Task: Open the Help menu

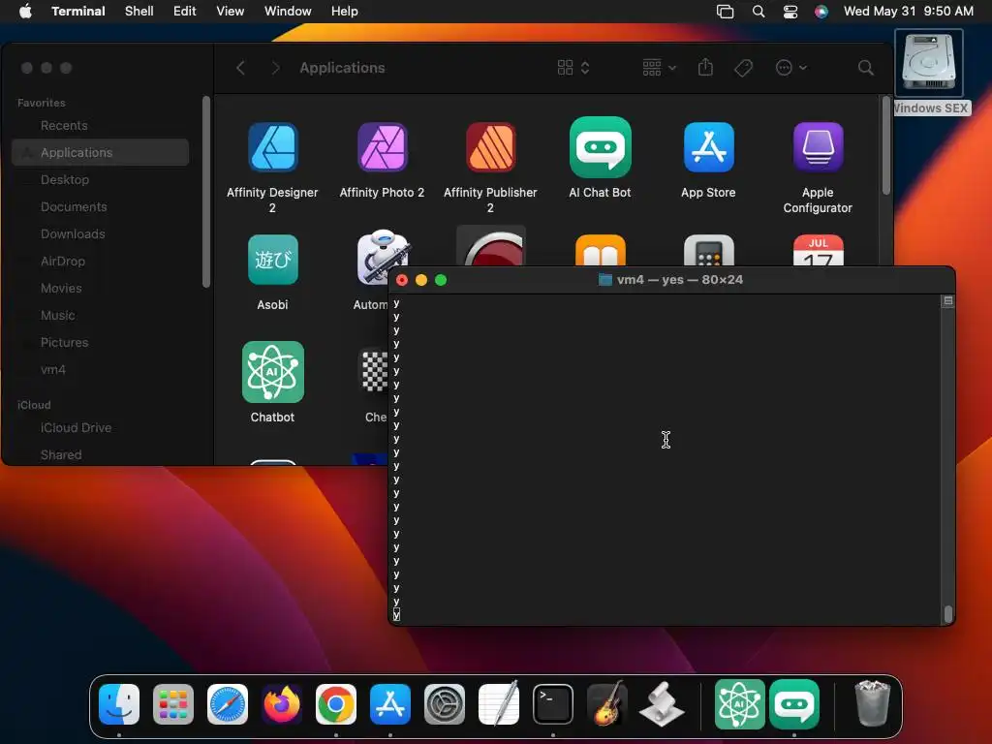Action: [345, 12]
